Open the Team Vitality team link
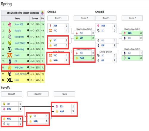 click(20, 43)
